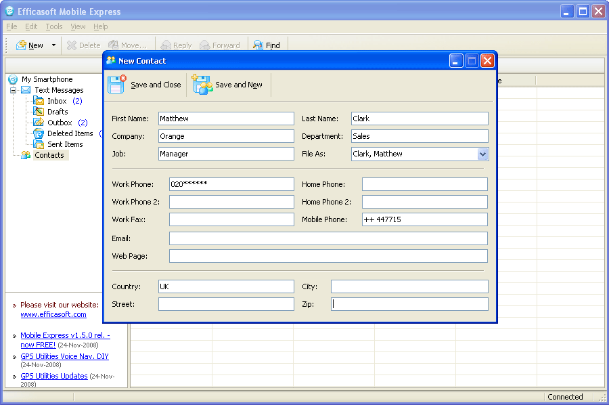The width and height of the screenshot is (609, 405).
Task: Select Text Messages in the folder tree
Action: pyautogui.click(x=59, y=90)
